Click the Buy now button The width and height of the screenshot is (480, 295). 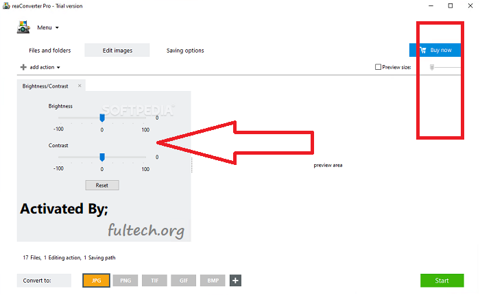435,50
